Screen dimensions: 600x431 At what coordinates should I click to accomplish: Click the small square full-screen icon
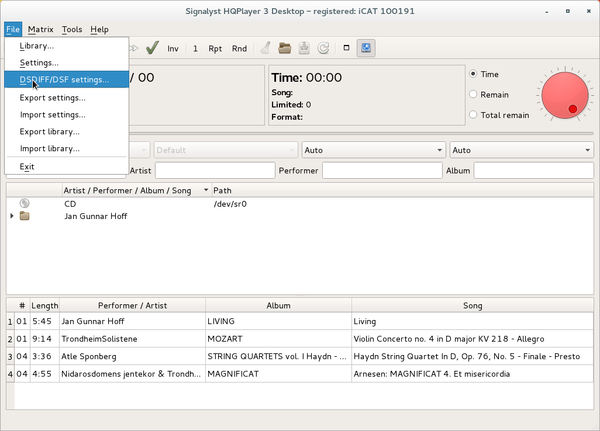click(346, 48)
